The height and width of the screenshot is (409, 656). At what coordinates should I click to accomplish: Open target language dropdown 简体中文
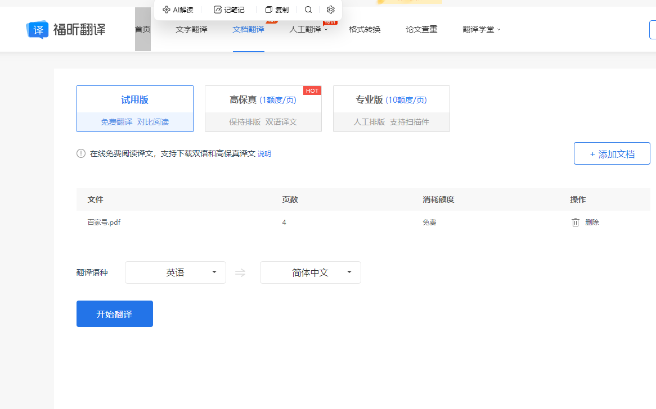(x=311, y=272)
